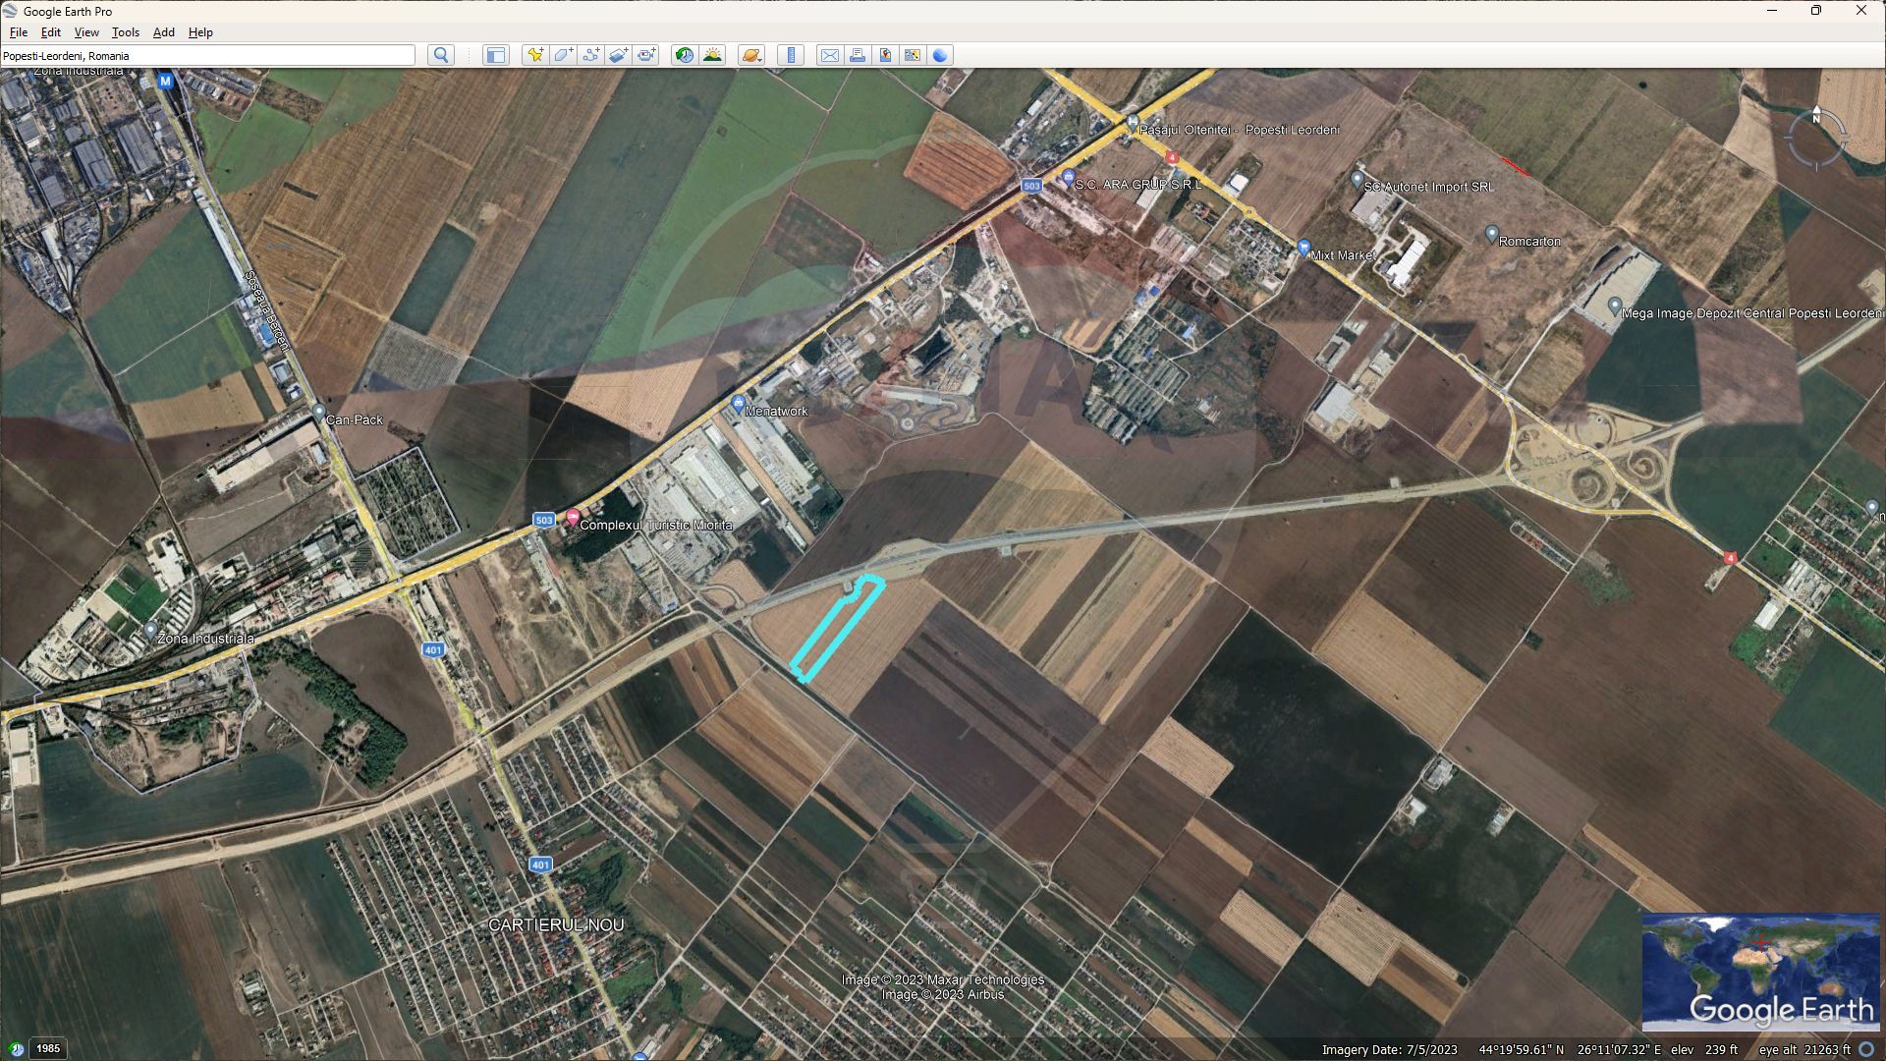The image size is (1886, 1061).
Task: Add a path tool
Action: (x=590, y=55)
